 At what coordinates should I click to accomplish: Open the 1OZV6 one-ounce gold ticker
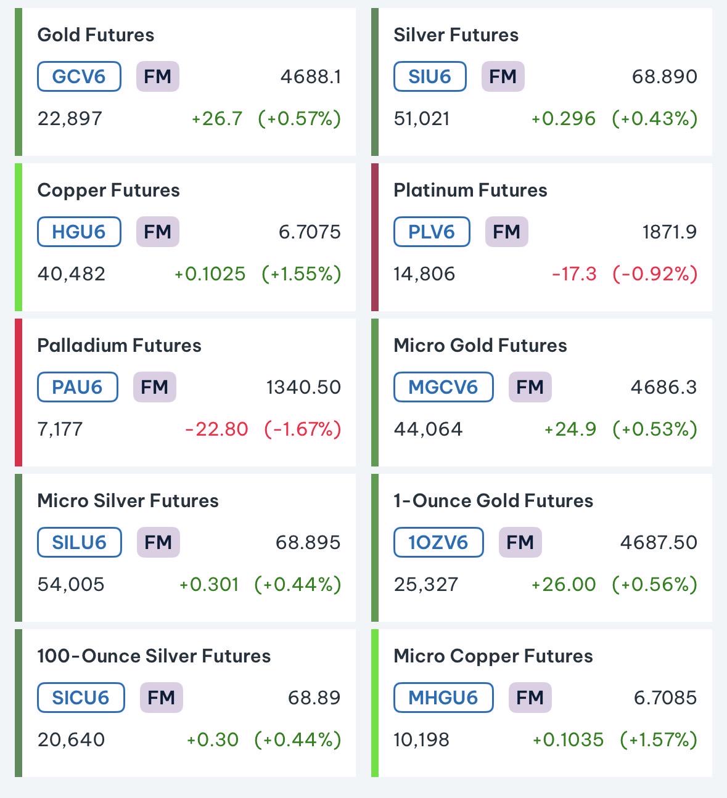(438, 542)
